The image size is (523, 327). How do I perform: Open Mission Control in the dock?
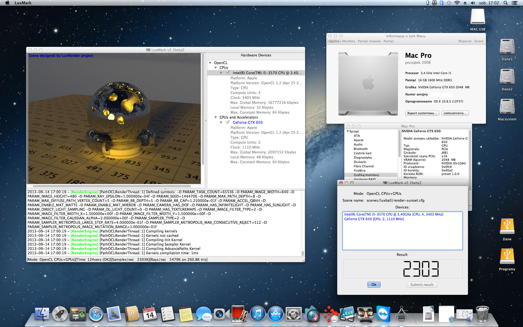(x=78, y=314)
